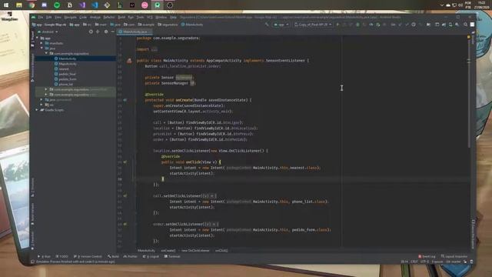Viewport: 492px width, 277px height.
Task: Open Windows Start menu
Action: click(x=6, y=5)
